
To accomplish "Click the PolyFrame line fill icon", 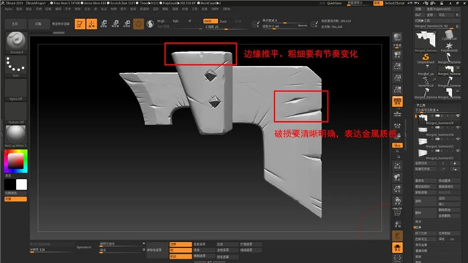I will [x=397, y=212].
